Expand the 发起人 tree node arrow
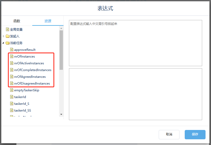The width and height of the screenshot is (211, 145). click(x=3, y=36)
